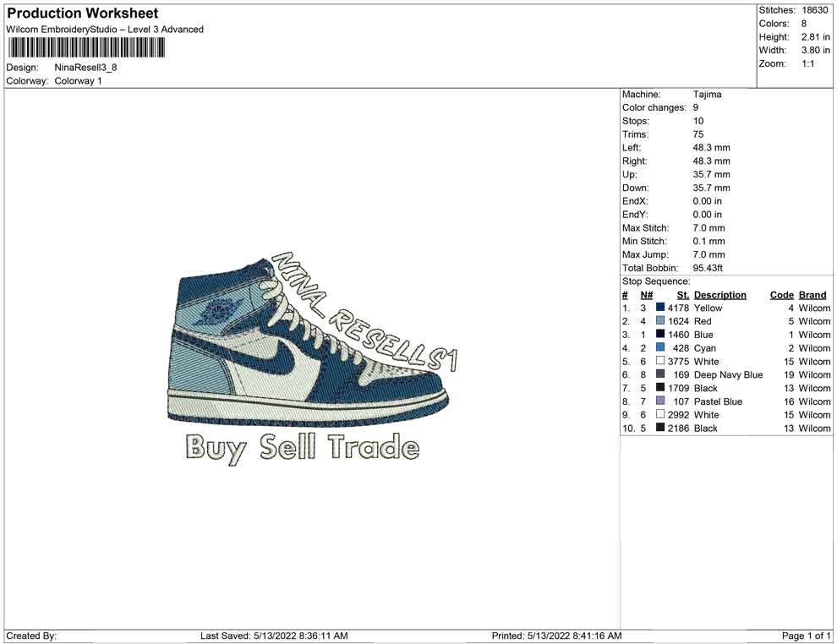Viewport: 837px width, 644px height.
Task: Click the Code column header
Action: (x=782, y=295)
